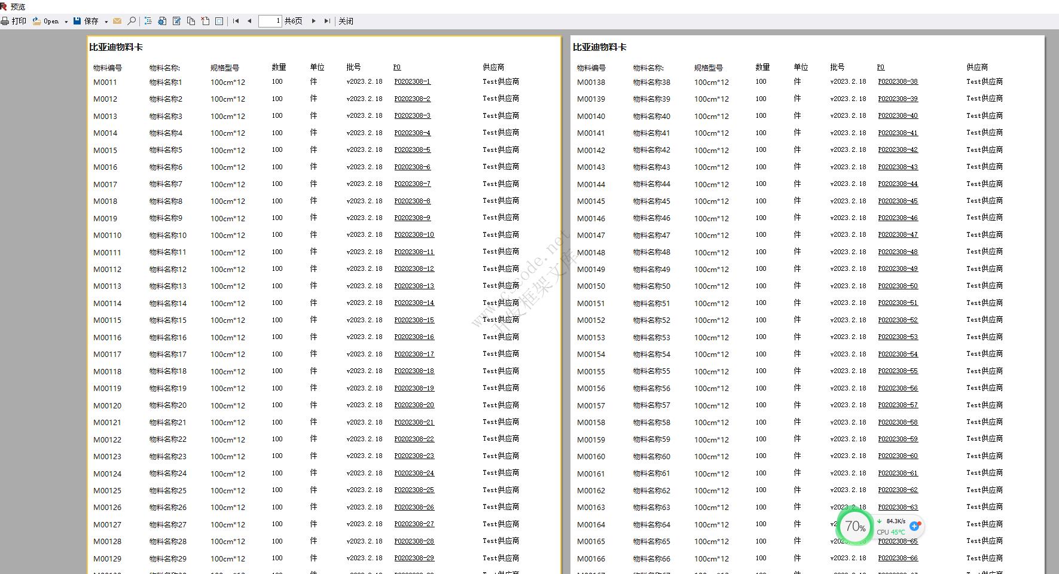Click the copy page icon
Viewport: 1059px width, 574px height.
pyautogui.click(x=191, y=21)
